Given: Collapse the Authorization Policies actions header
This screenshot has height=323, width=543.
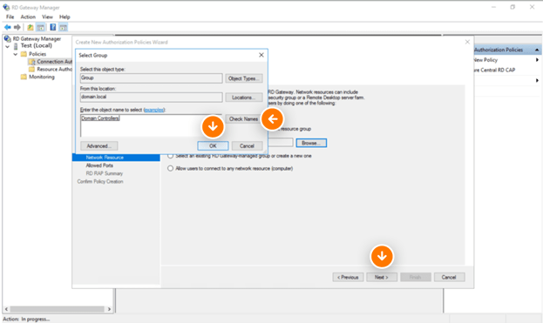Looking at the screenshot, I should point(537,50).
